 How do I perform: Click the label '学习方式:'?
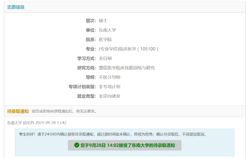click(x=87, y=58)
